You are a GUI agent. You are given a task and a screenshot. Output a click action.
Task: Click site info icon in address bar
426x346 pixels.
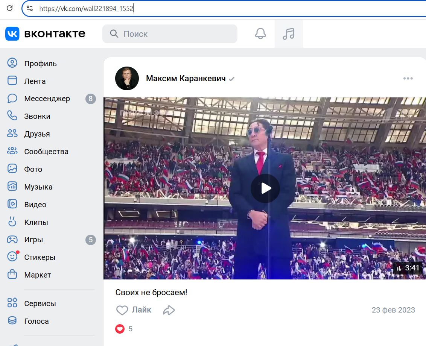(30, 8)
